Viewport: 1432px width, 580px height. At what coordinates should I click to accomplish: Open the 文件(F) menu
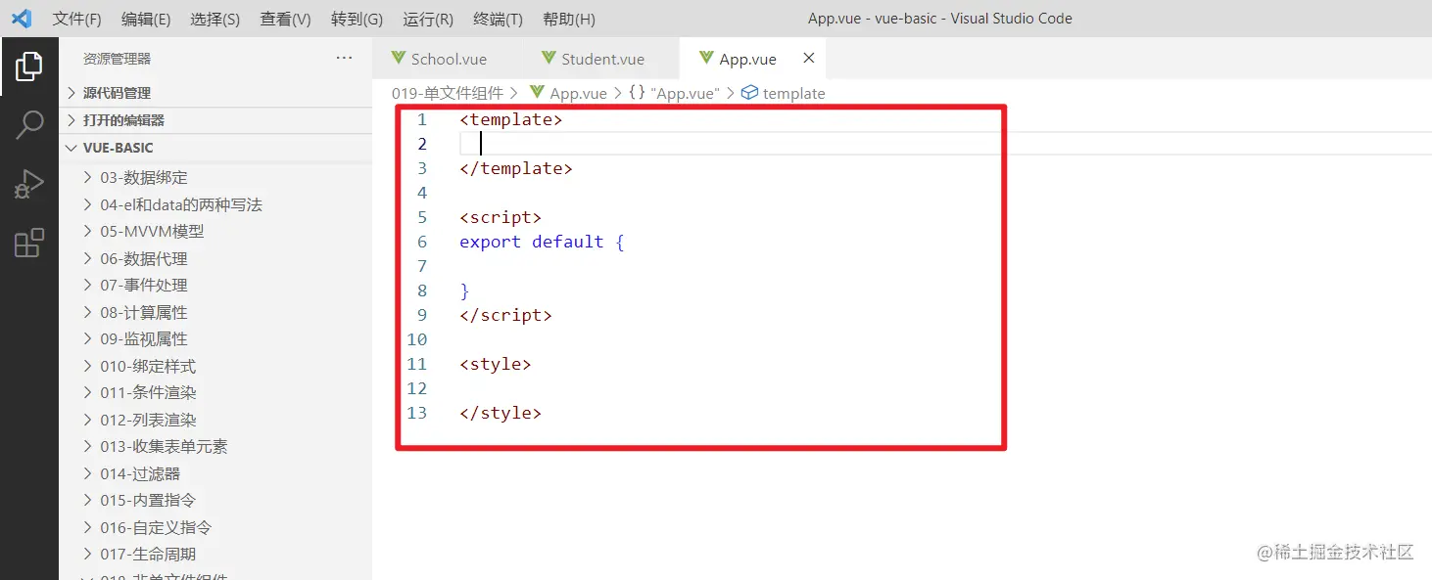click(x=76, y=19)
